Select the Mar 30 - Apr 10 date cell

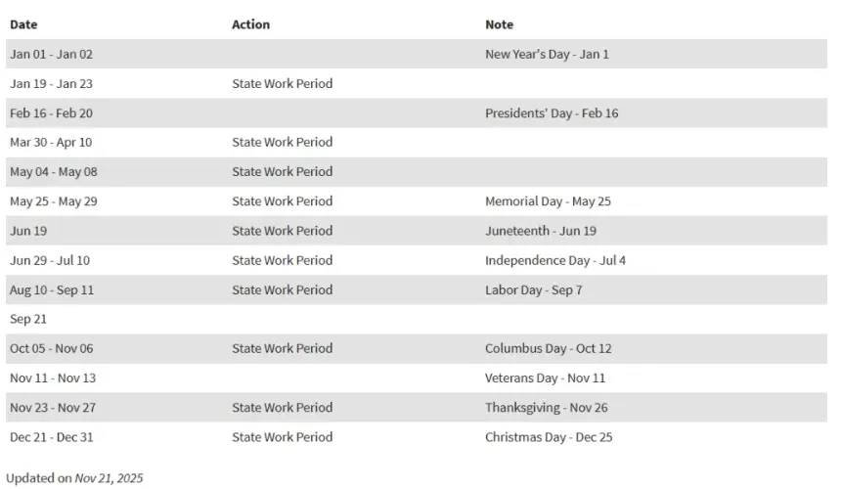(x=51, y=142)
